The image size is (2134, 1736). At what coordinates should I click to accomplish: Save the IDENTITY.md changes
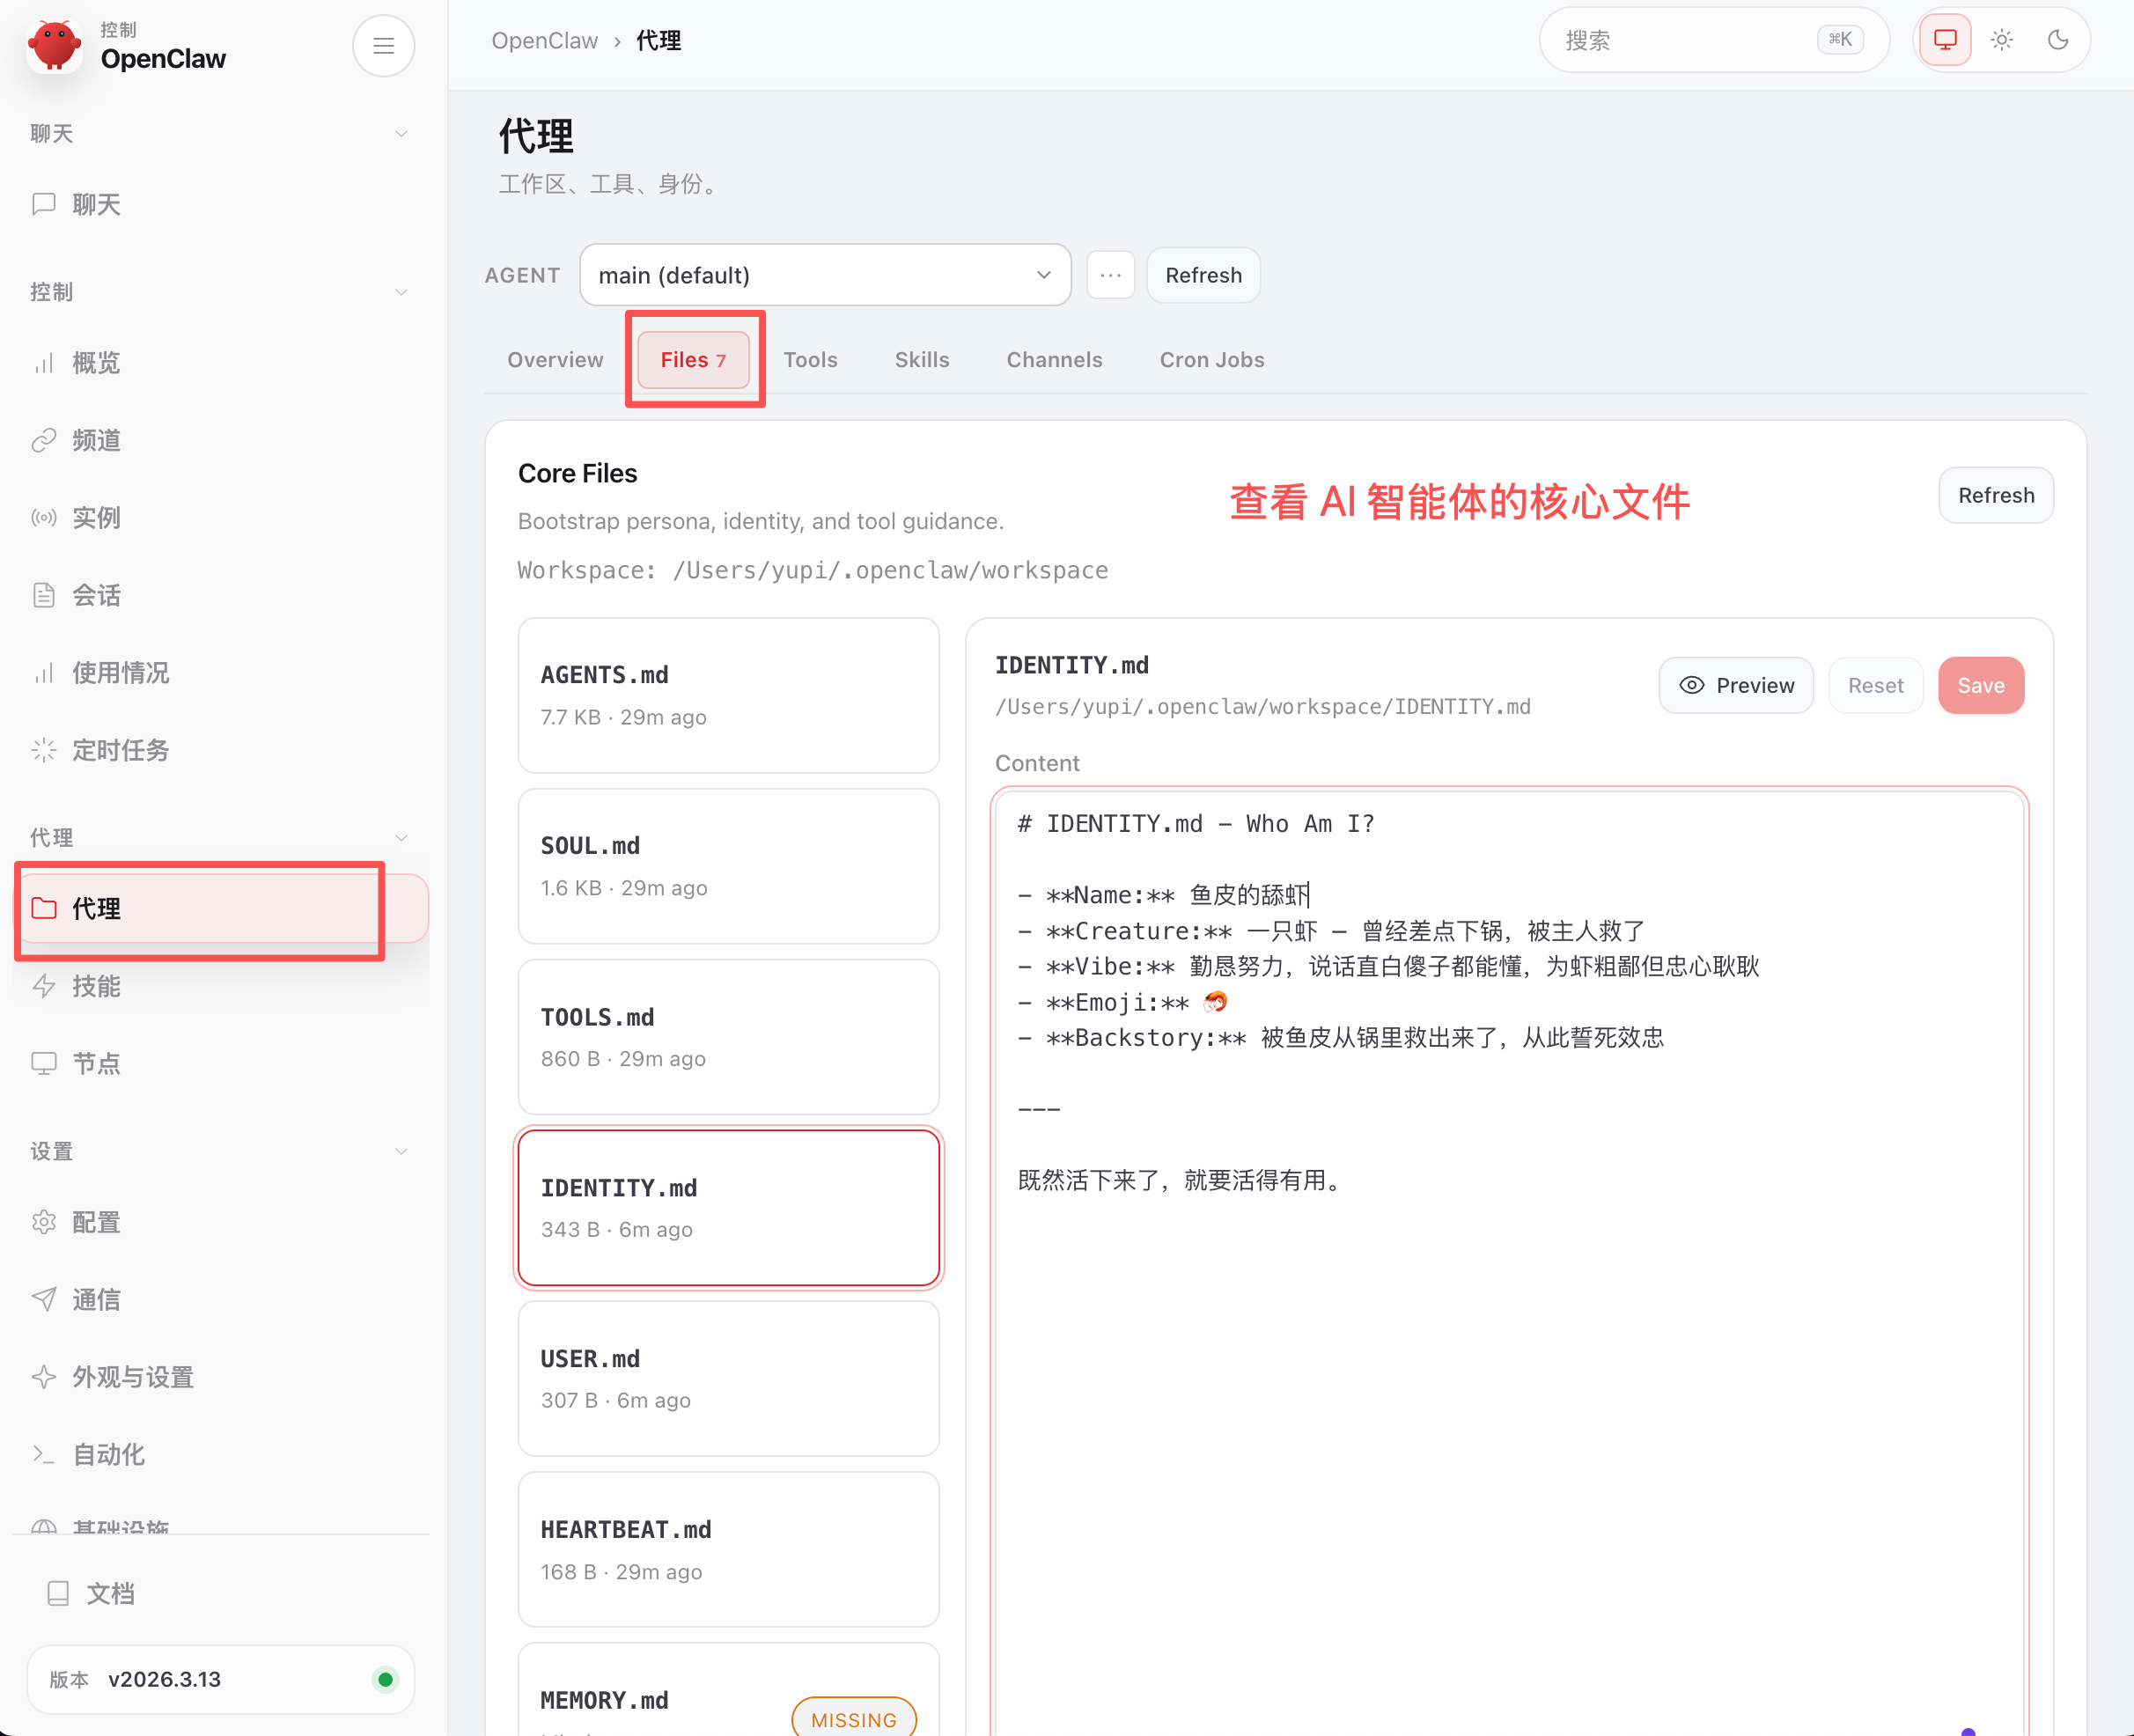[1980, 685]
